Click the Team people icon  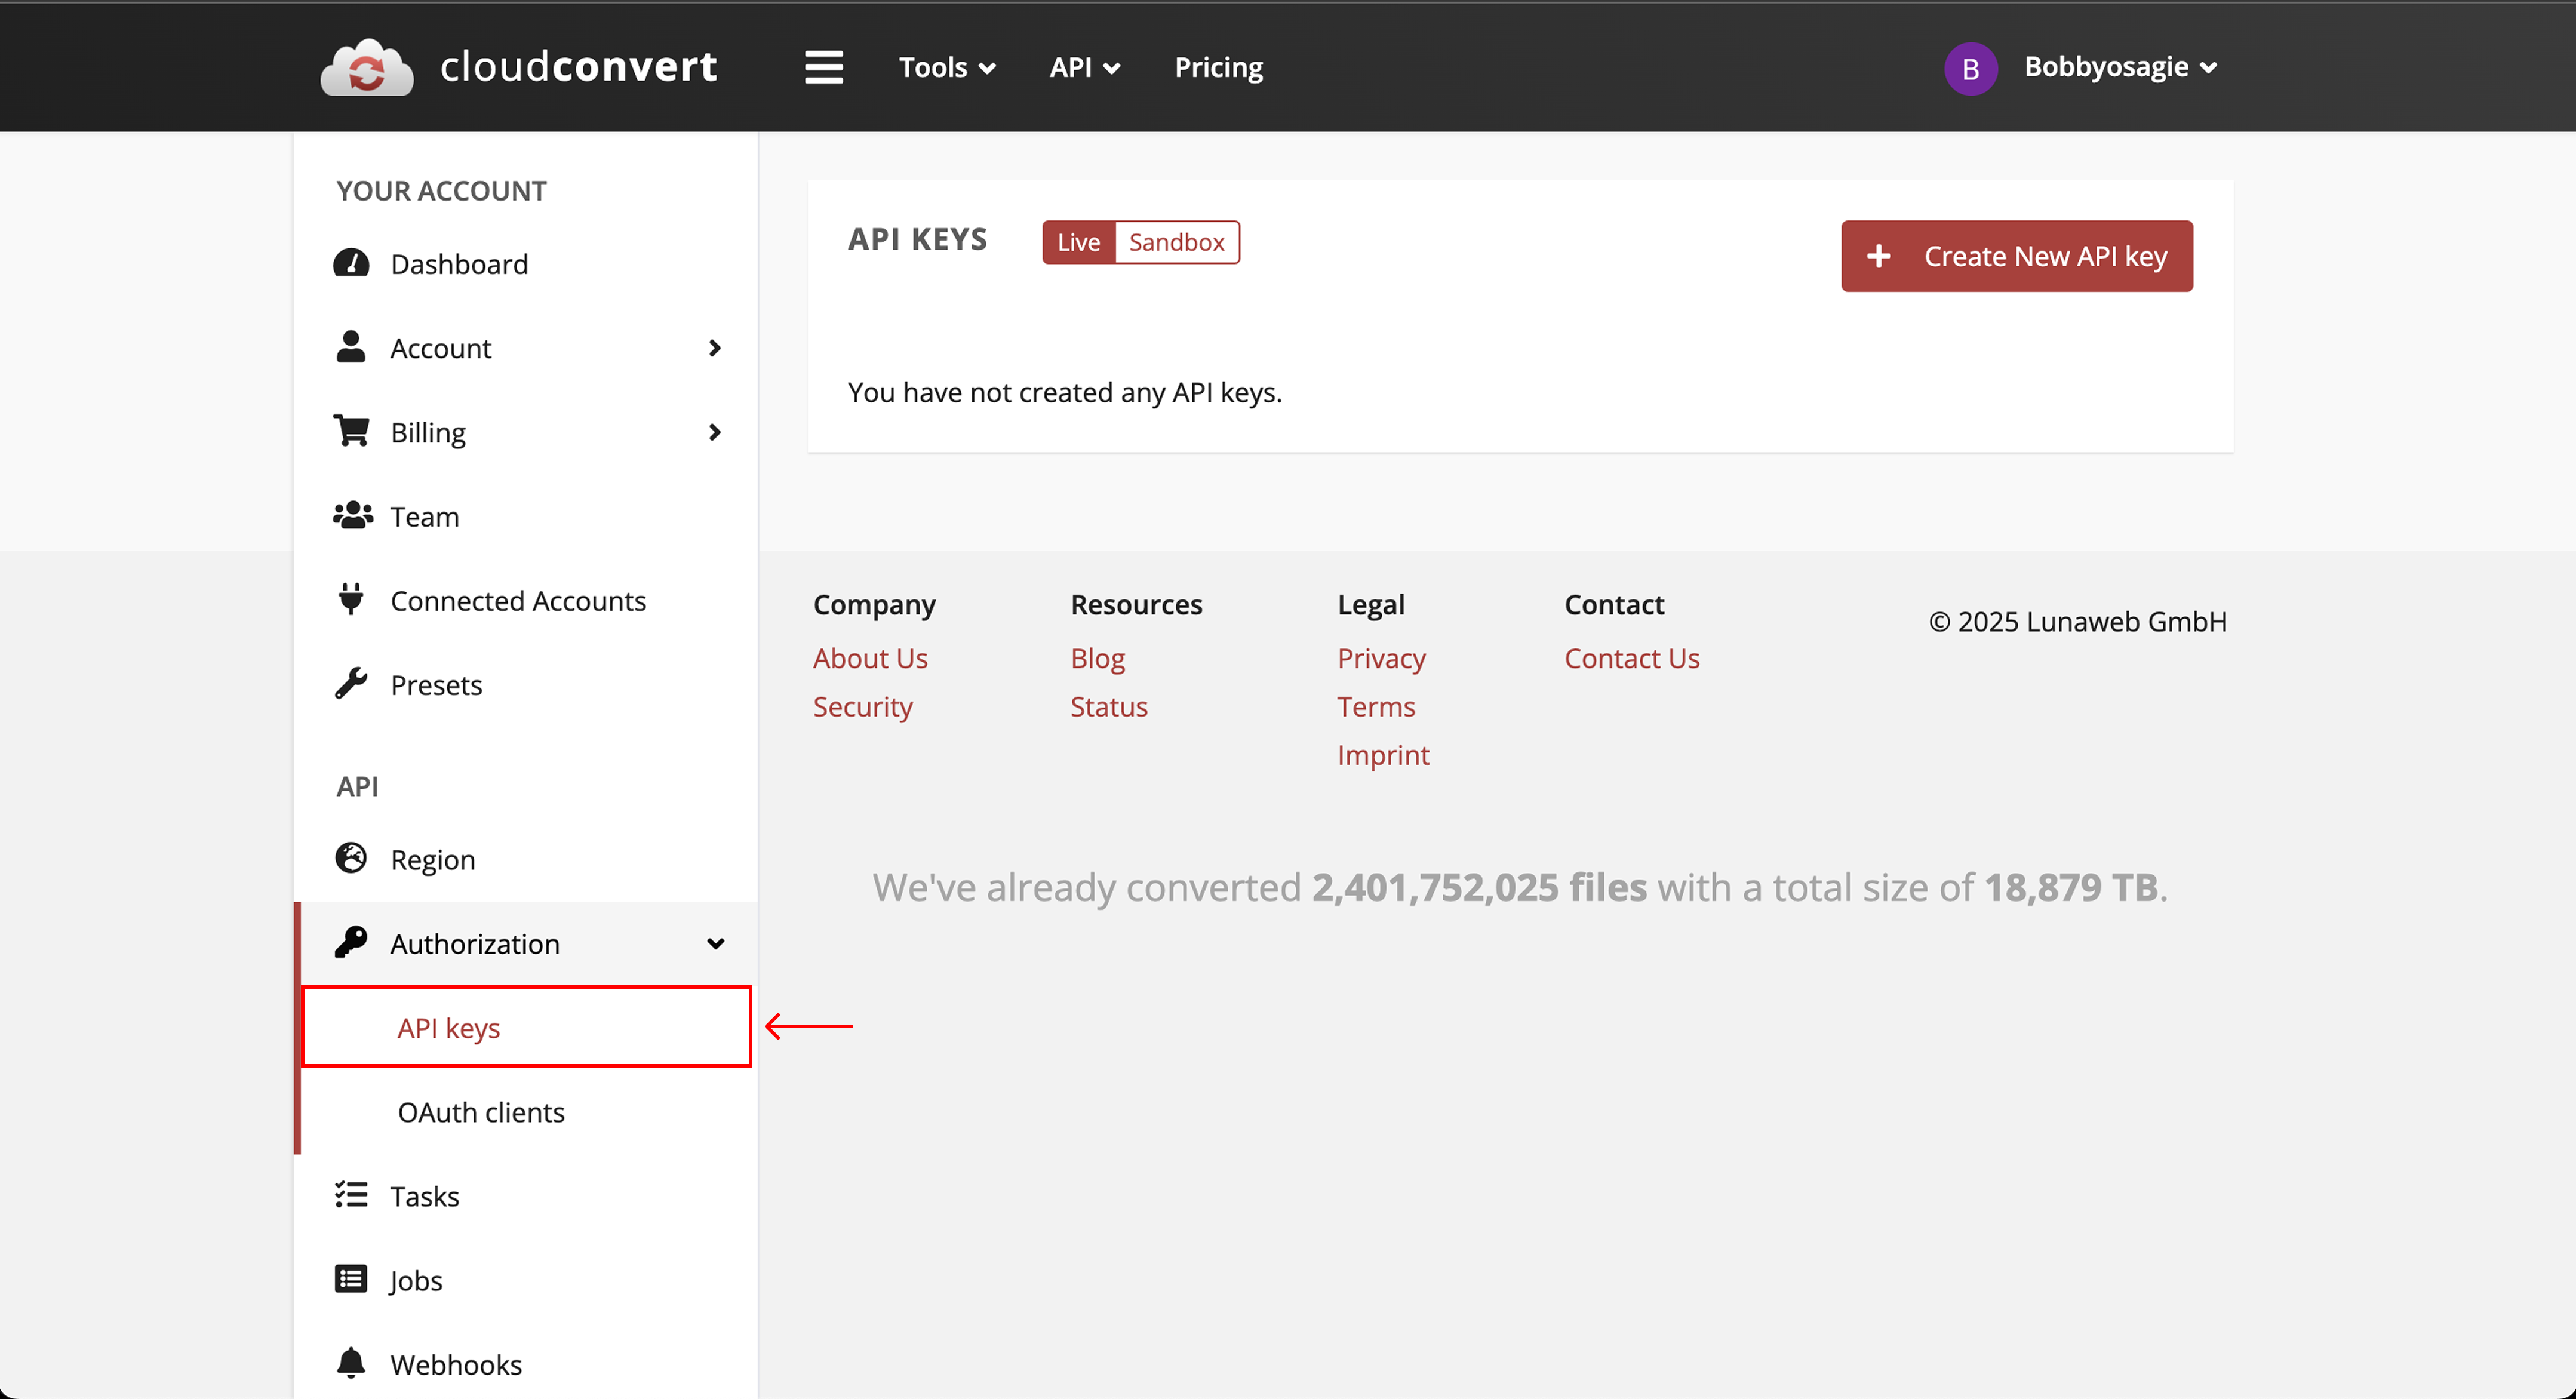[x=352, y=516]
